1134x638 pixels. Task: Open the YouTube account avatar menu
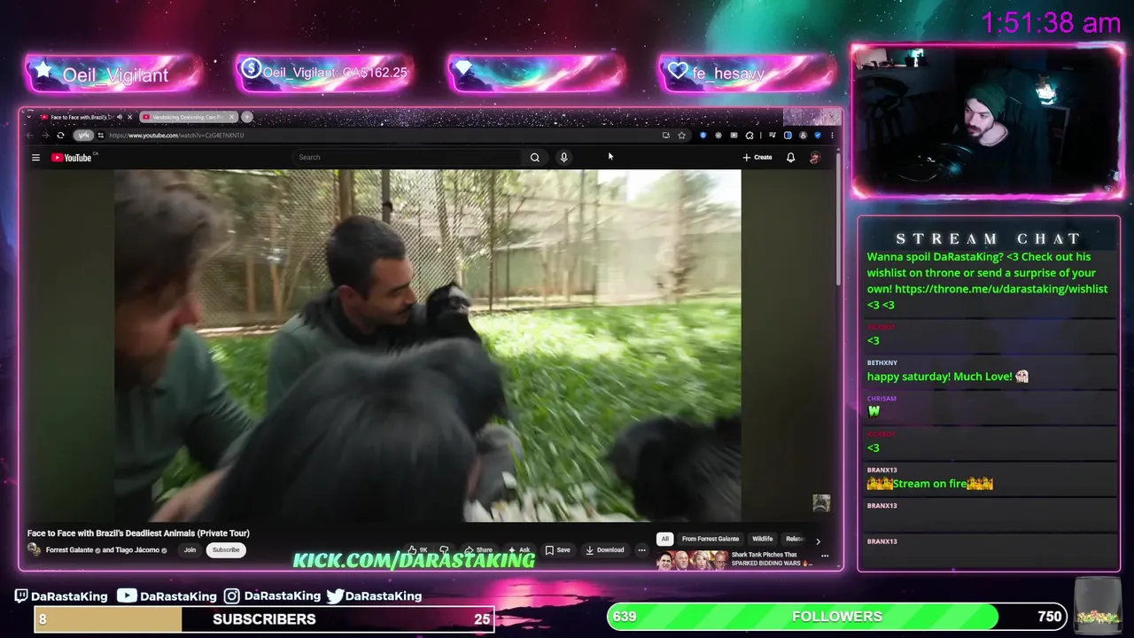point(815,157)
